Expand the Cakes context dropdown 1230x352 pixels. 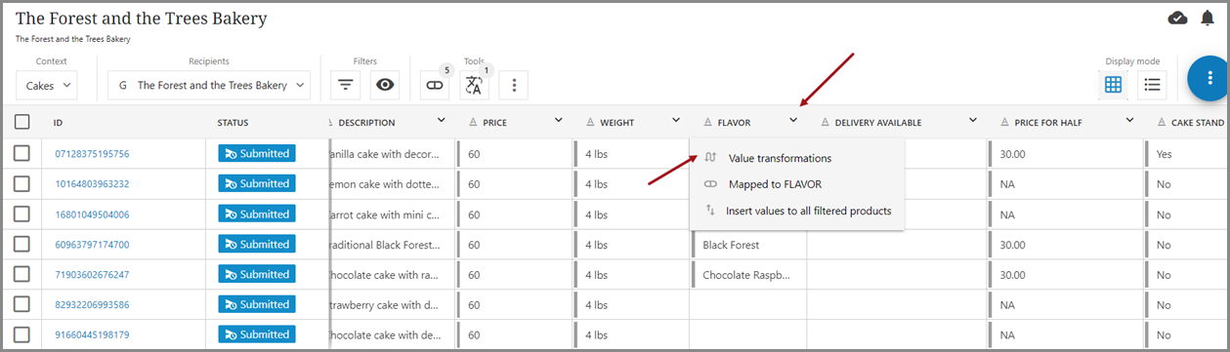point(49,86)
